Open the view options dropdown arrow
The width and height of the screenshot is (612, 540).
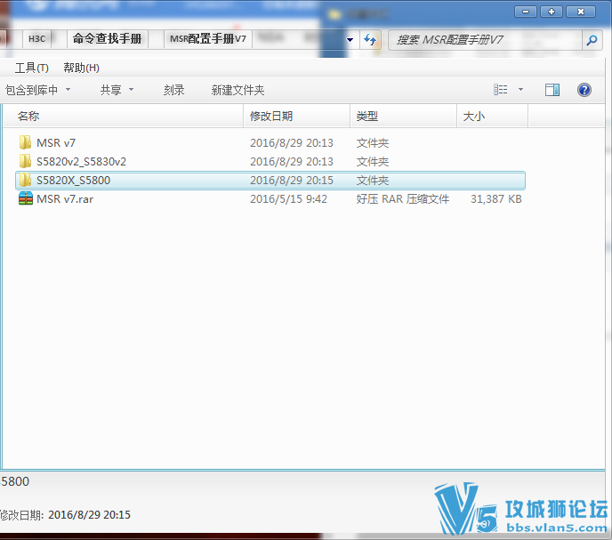520,90
